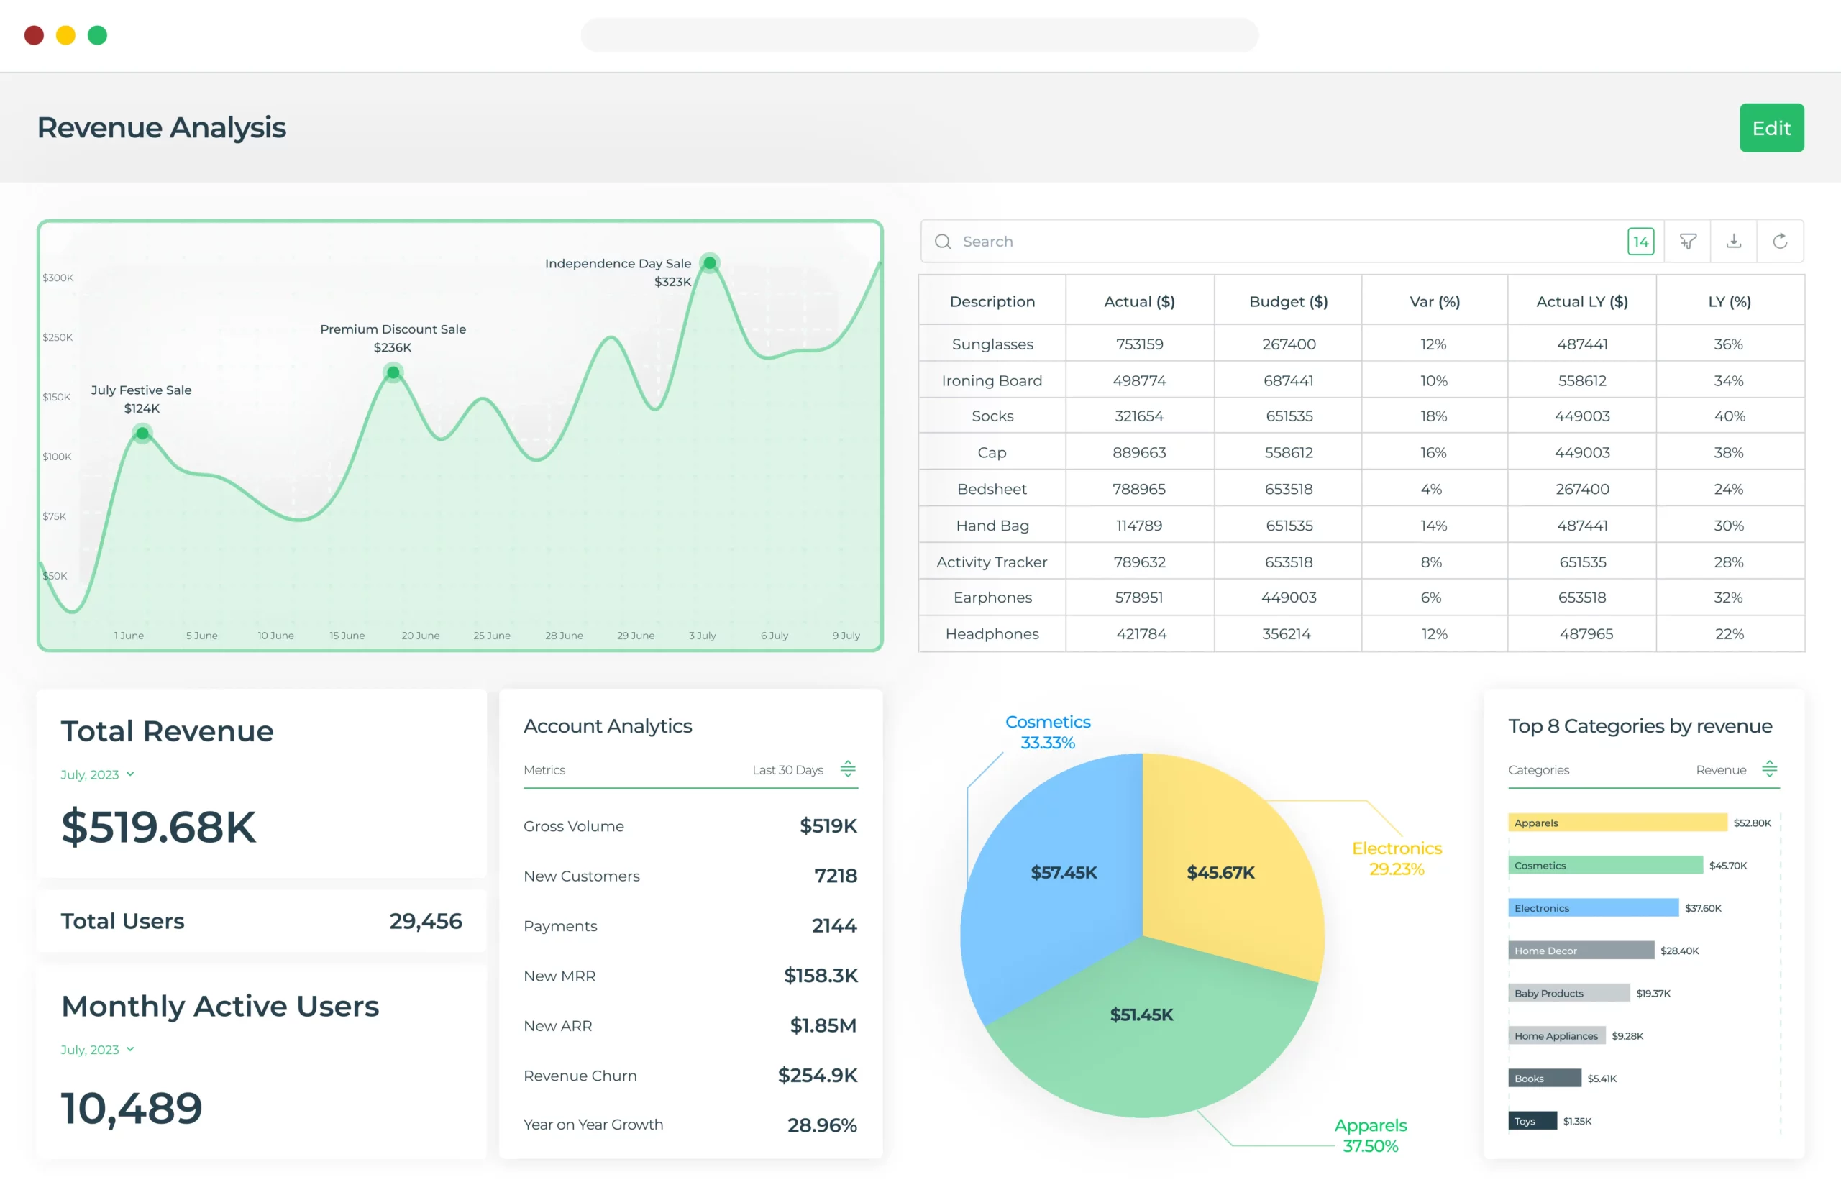Click the filter funnel icon in table toolbar
Screen dimensions: 1841x1195
click(1687, 242)
